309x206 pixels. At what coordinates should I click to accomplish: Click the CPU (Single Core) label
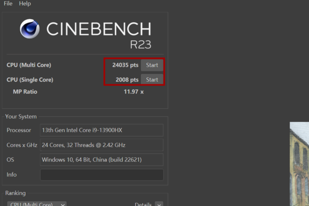click(x=30, y=80)
